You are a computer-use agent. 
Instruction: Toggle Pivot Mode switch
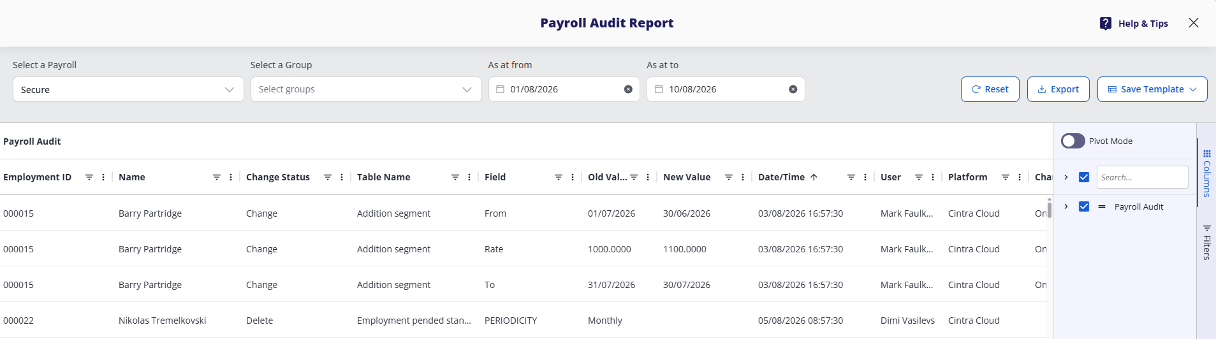(x=1073, y=141)
